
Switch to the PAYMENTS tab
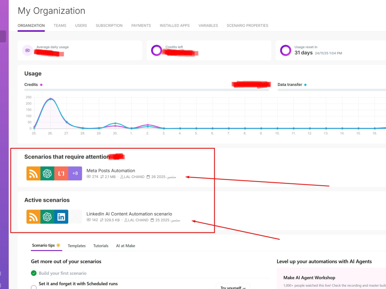[141, 25]
